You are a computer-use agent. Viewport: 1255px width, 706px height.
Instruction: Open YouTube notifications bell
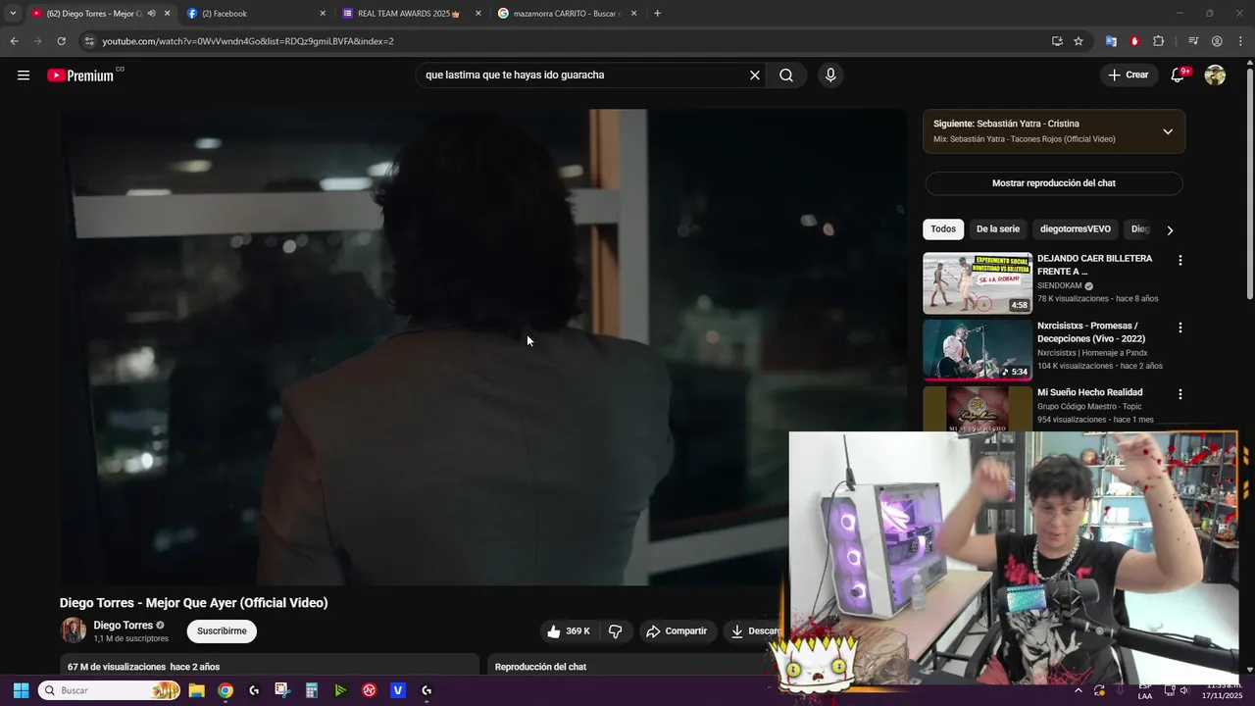tap(1179, 76)
